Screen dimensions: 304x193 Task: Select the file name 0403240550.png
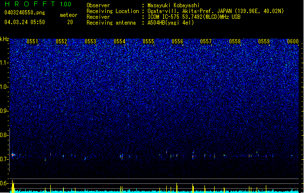coord(25,13)
